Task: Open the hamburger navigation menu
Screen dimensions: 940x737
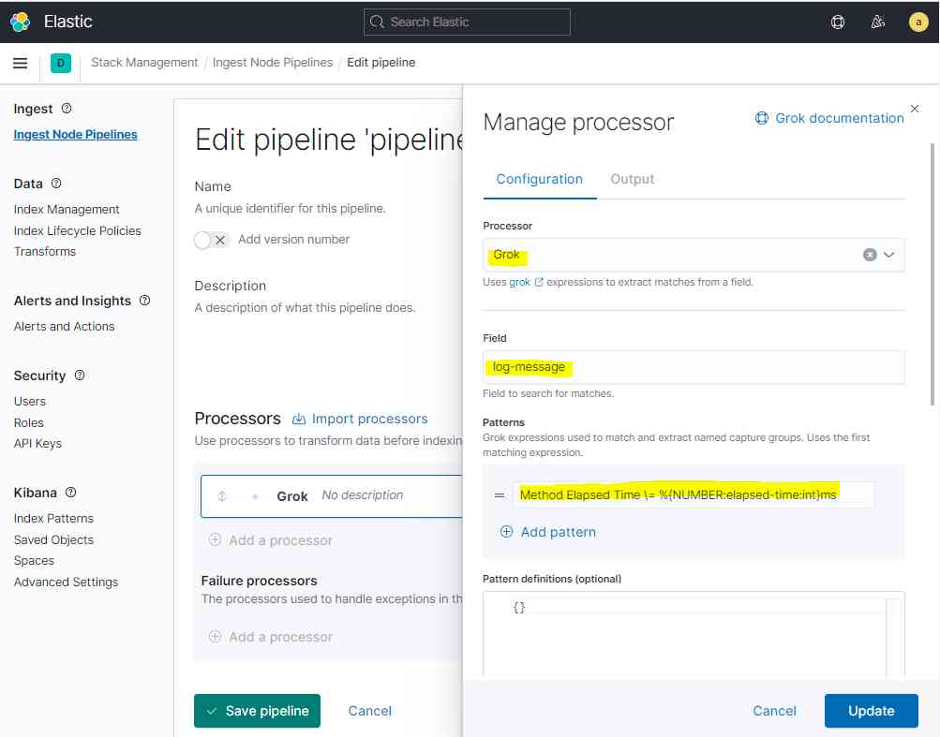Action: [20, 63]
